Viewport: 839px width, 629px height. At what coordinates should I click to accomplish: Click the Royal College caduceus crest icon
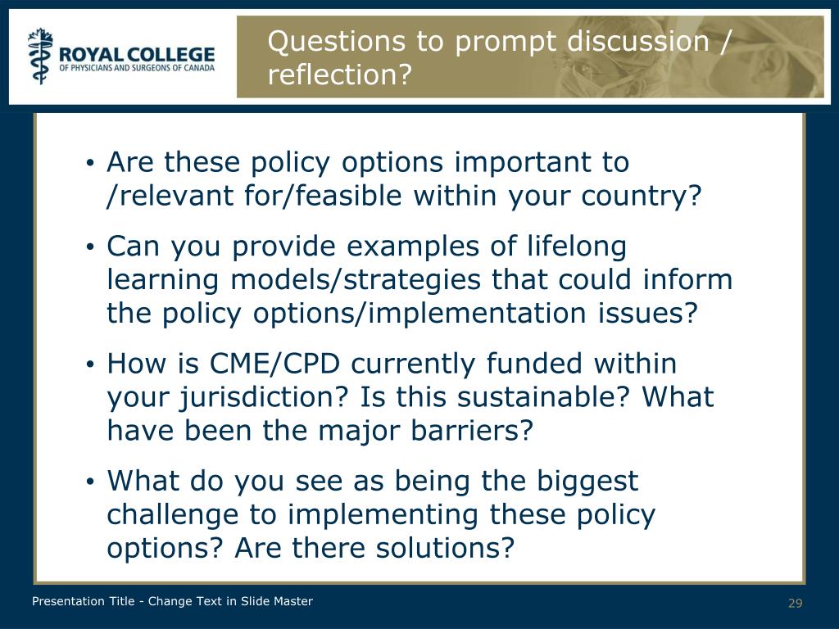point(41,57)
